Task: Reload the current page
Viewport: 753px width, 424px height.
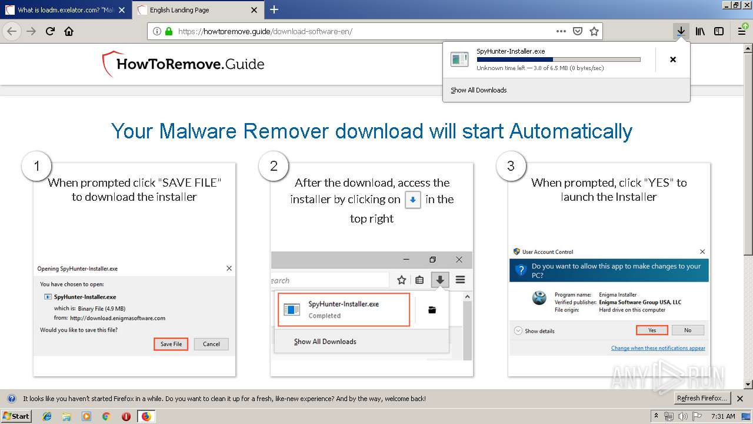Action: coord(50,31)
